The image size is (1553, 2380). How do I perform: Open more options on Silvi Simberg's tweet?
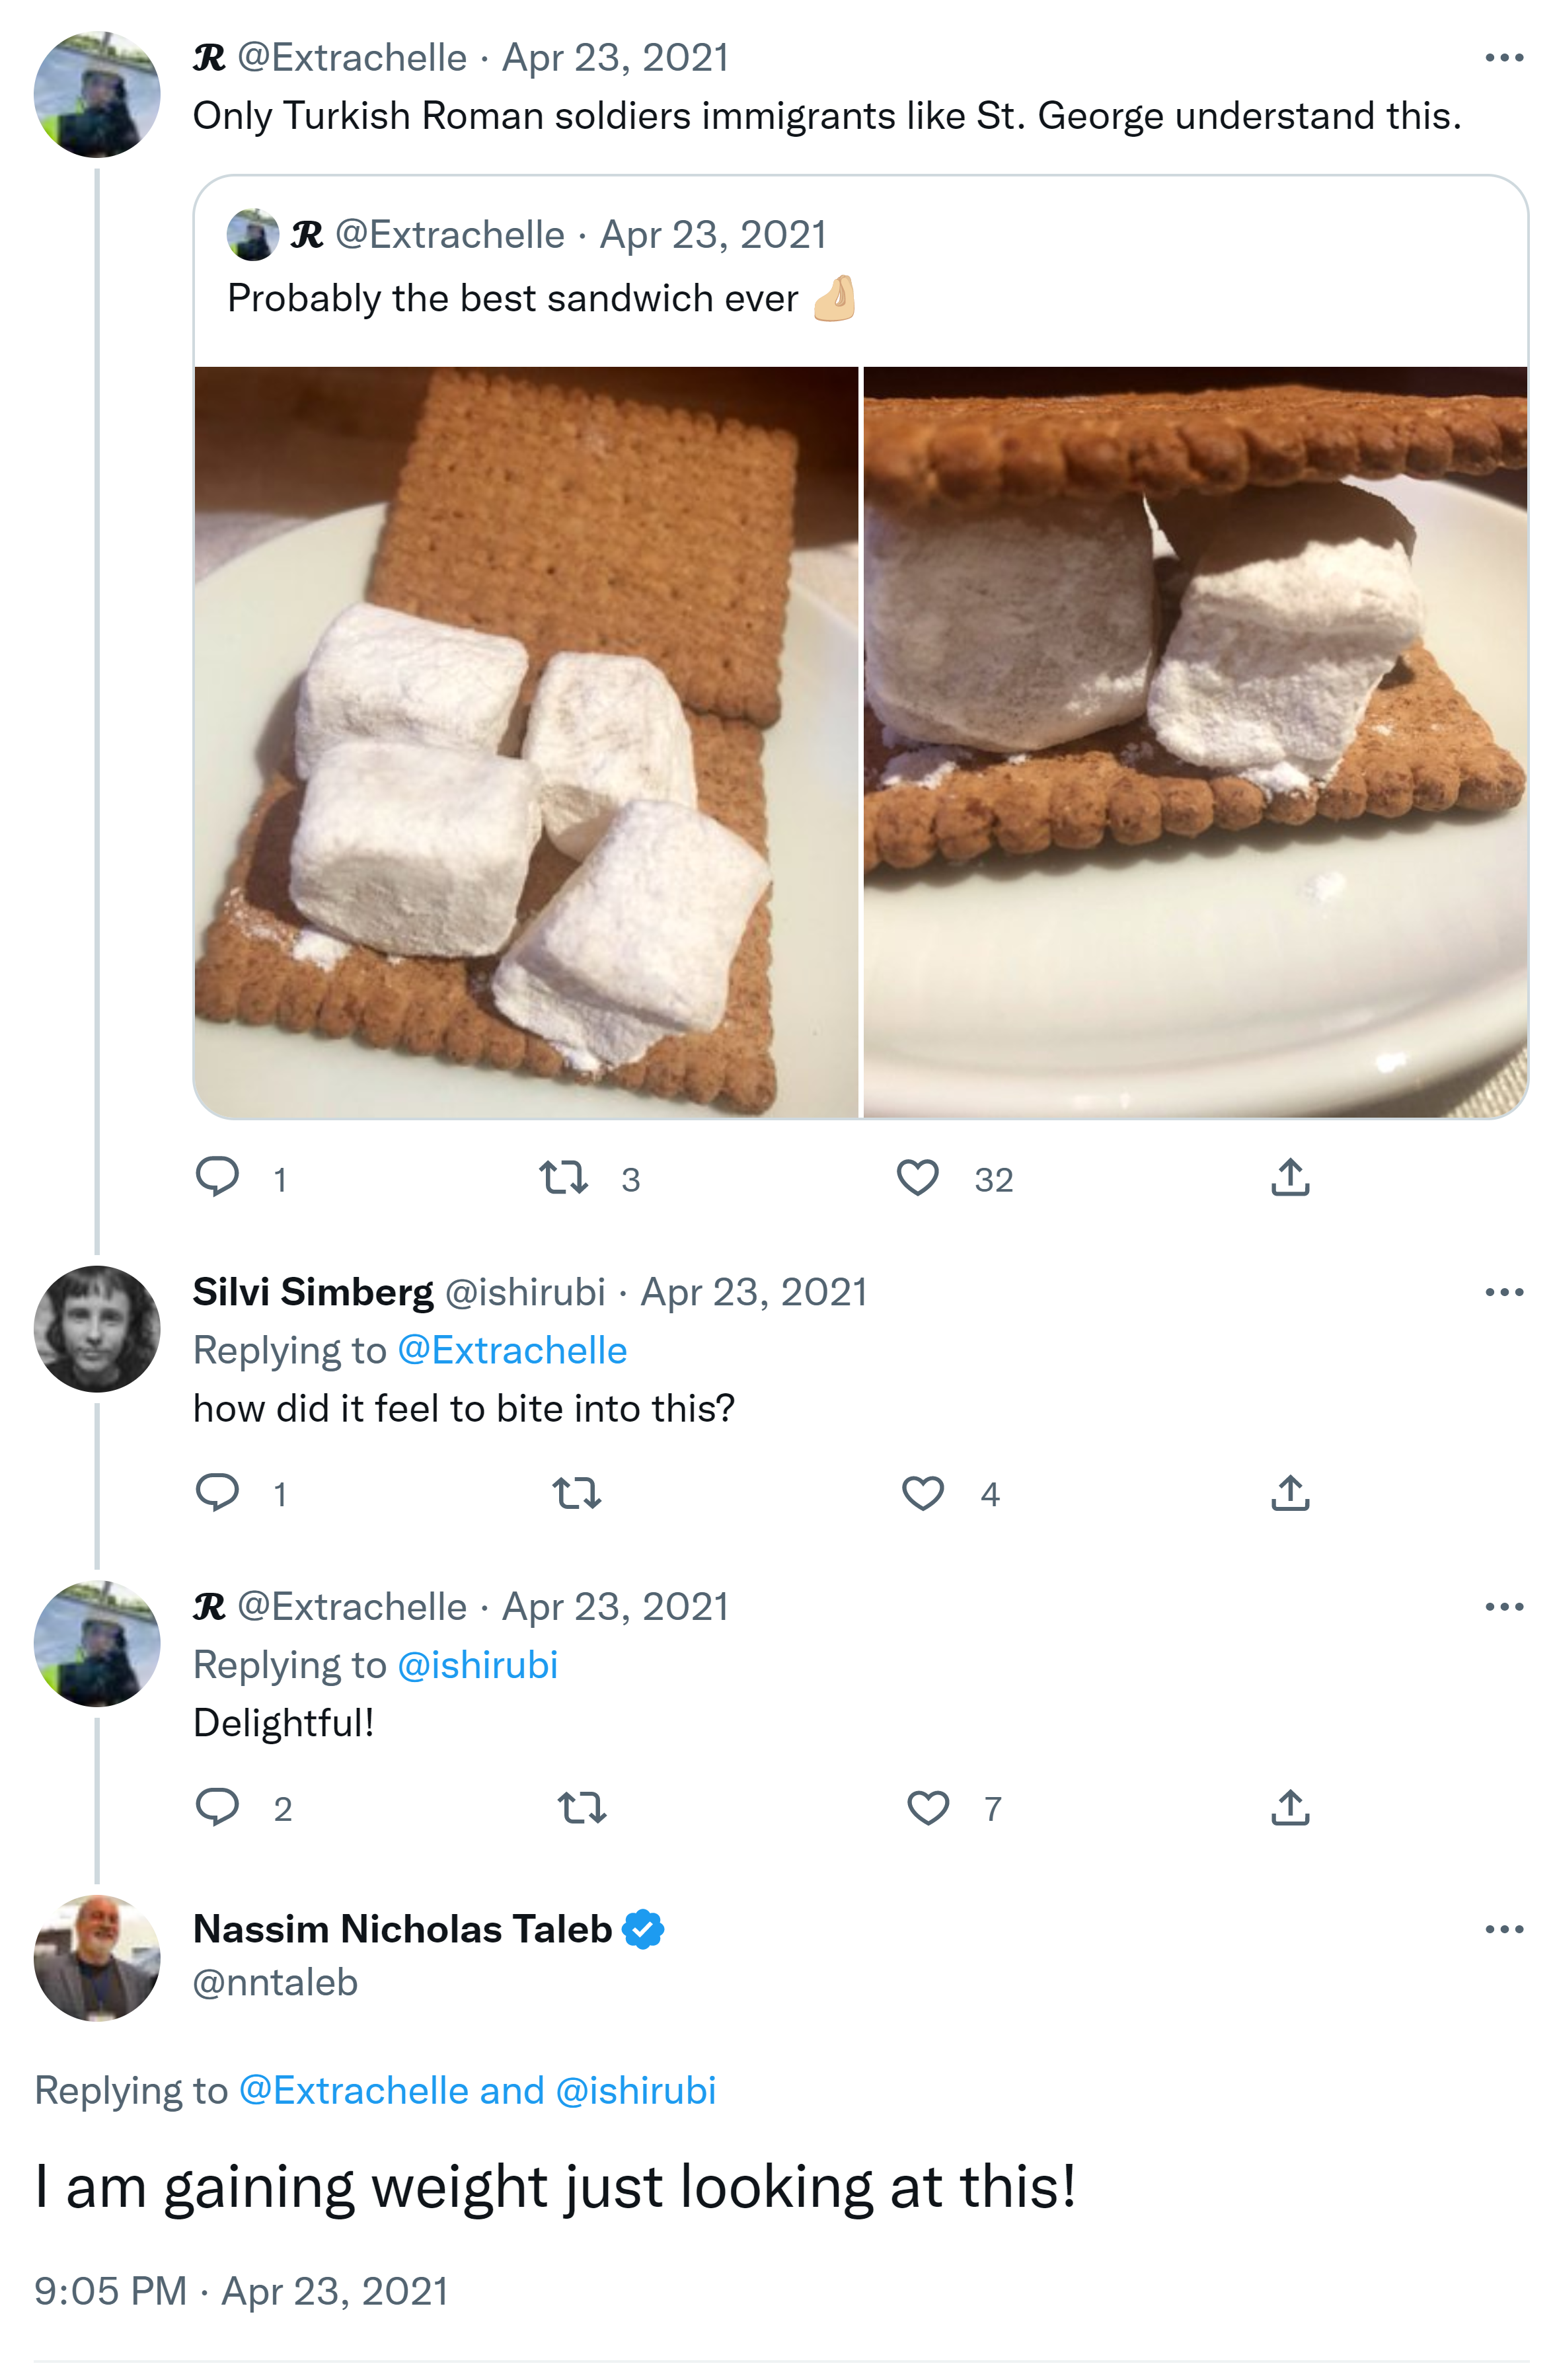(1503, 1292)
